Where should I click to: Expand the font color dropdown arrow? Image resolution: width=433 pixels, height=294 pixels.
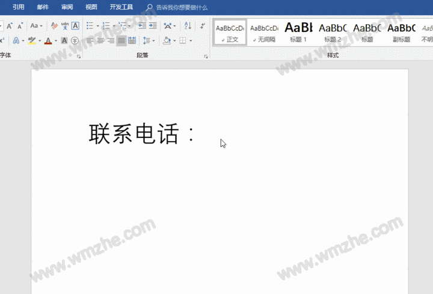pos(56,41)
